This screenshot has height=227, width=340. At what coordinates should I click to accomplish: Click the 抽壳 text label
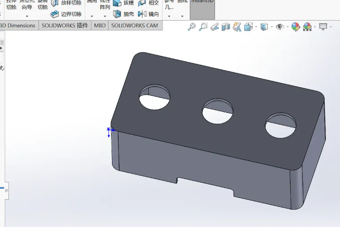129,14
